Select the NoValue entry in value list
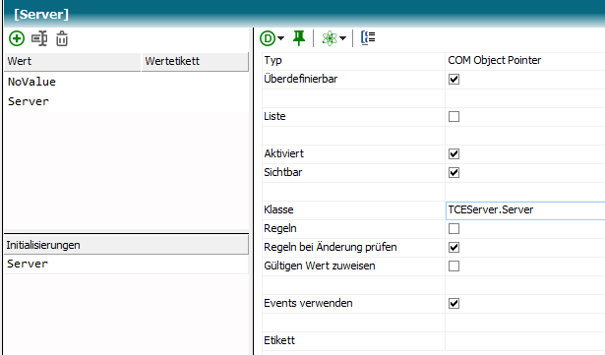 31,82
